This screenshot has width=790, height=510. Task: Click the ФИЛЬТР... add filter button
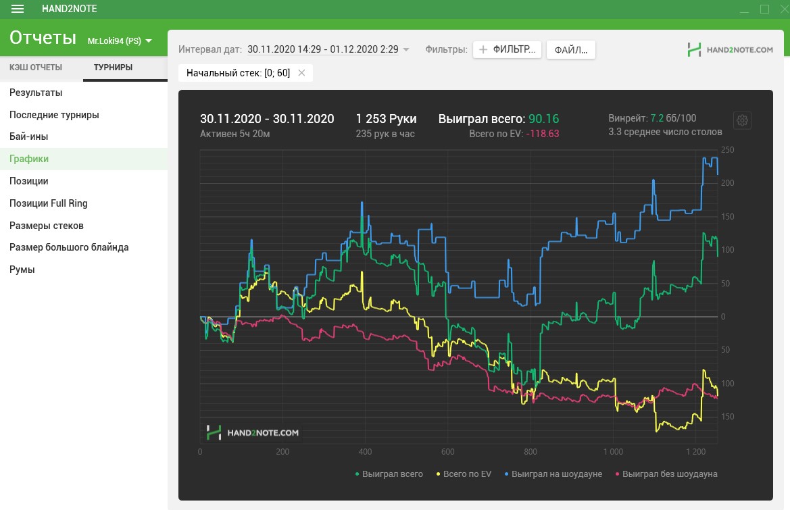click(507, 49)
